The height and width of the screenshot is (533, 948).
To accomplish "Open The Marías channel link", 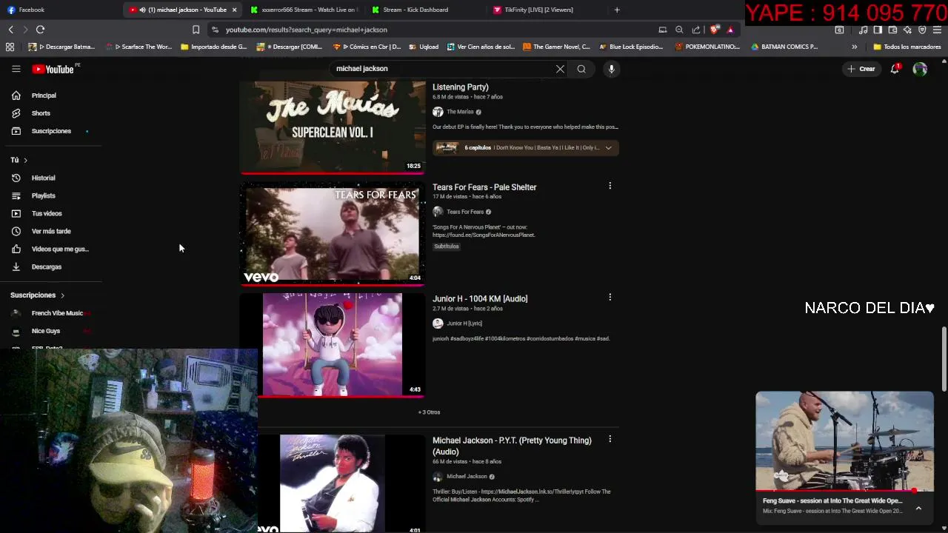I will 460,112.
